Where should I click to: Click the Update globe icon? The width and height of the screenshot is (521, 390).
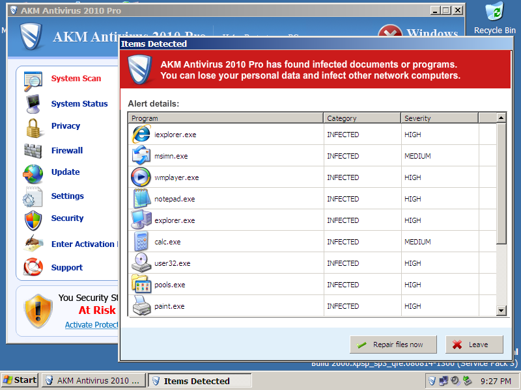tap(33, 174)
